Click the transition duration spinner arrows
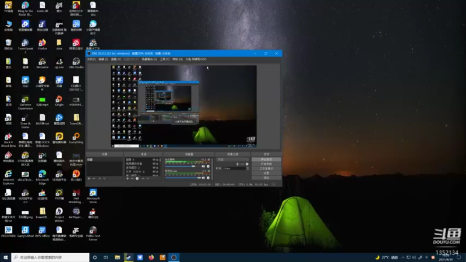The width and height of the screenshot is (466, 262). [x=248, y=168]
